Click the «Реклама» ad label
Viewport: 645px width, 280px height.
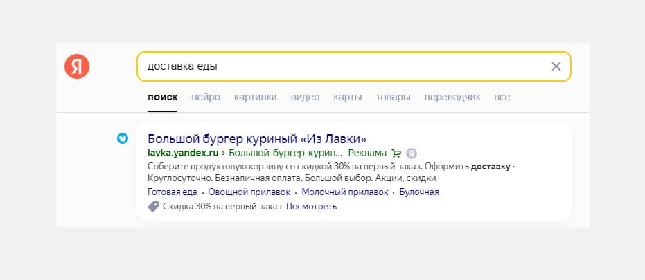click(x=367, y=153)
